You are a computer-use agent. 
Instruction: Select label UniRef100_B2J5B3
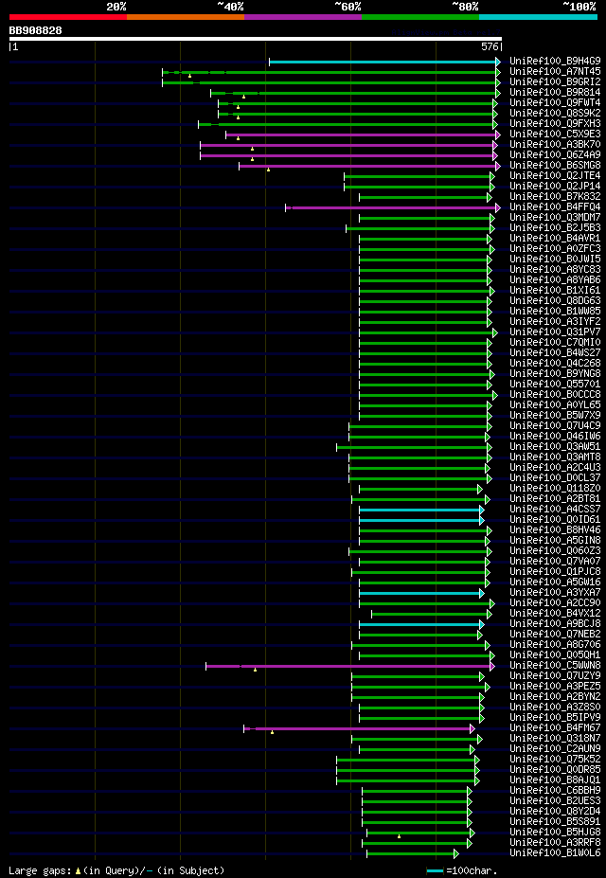pos(556,228)
